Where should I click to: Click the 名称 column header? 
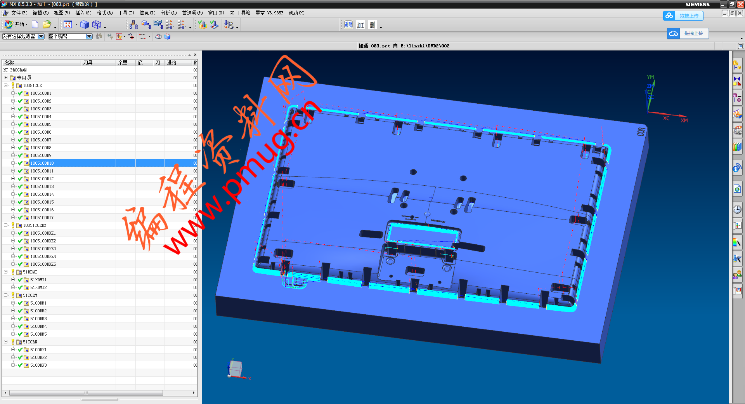42,63
